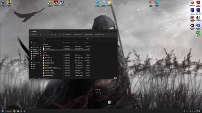The height and width of the screenshot is (113, 202).
Task: Open File Explorer from the taskbar
Action: [x=15, y=111]
